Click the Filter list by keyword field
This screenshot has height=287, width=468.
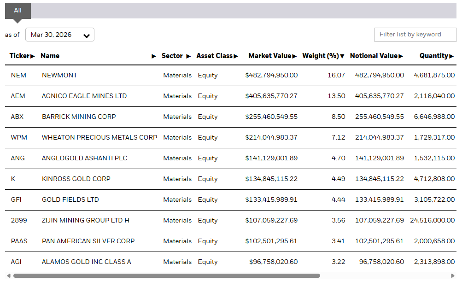415,35
